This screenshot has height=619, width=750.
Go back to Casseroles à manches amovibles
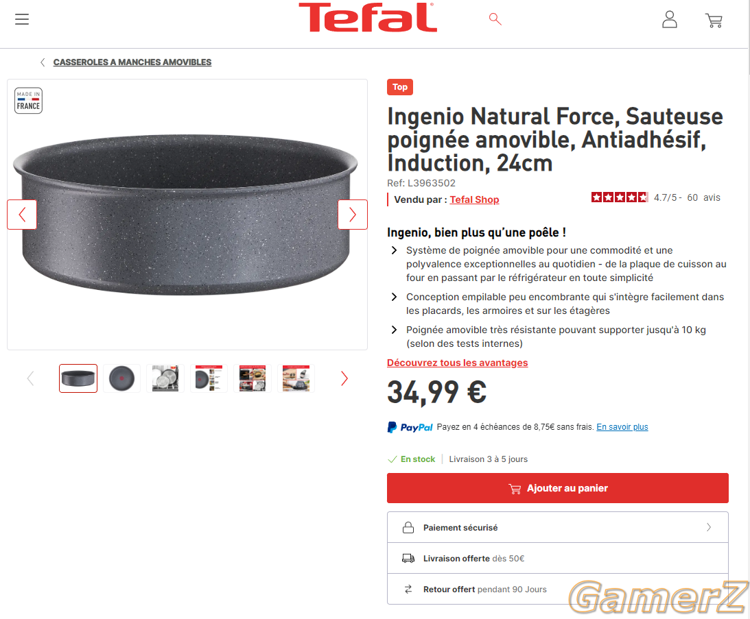point(132,62)
